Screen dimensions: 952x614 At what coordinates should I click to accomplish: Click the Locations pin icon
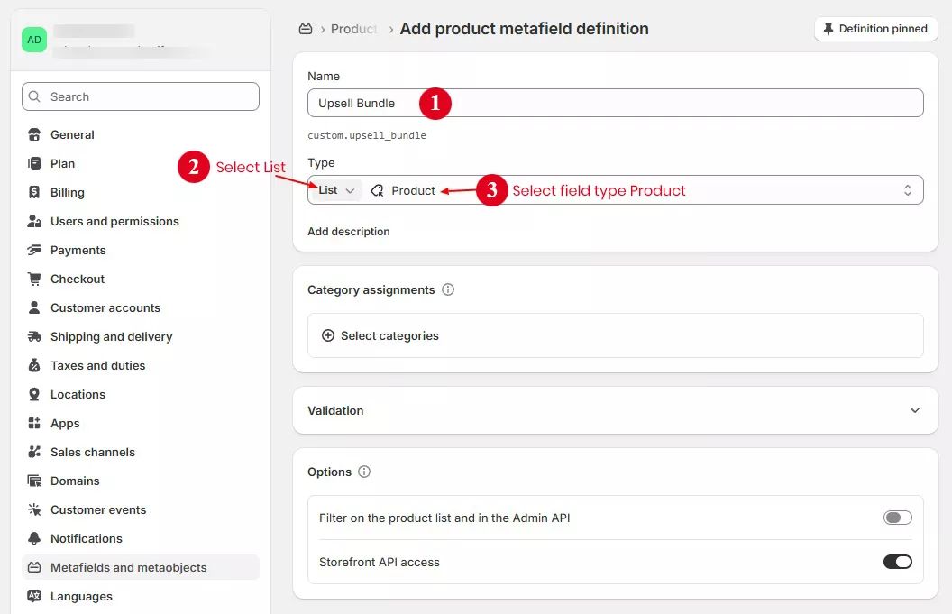pos(32,394)
